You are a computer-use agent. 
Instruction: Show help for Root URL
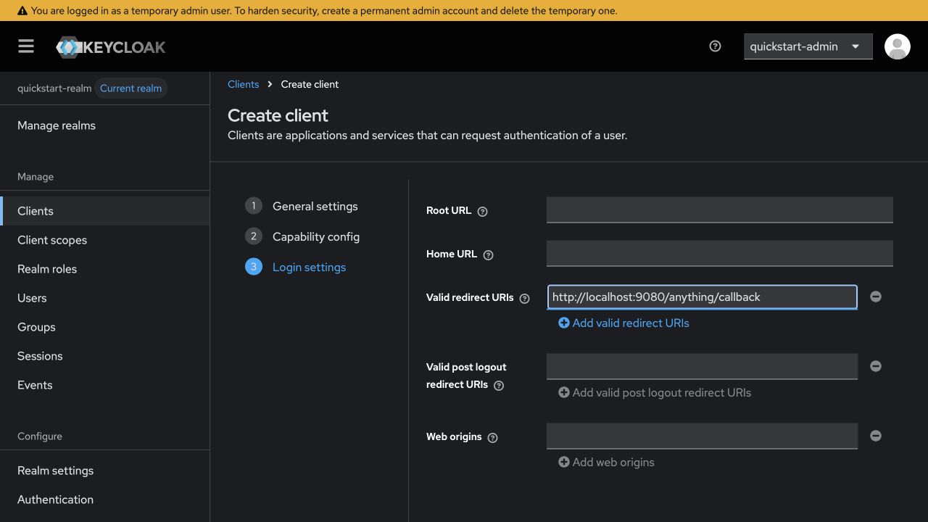(482, 212)
